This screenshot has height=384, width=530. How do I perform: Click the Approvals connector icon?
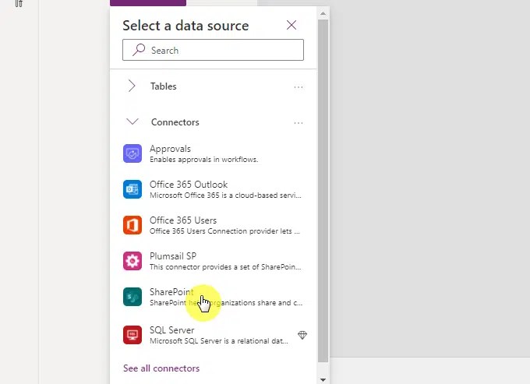click(x=132, y=153)
